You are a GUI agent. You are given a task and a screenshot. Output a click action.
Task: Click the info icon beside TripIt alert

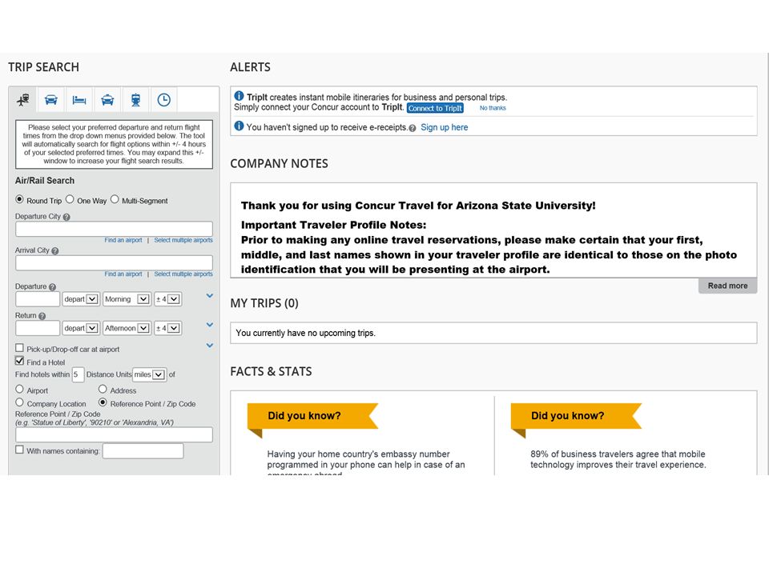pyautogui.click(x=239, y=95)
